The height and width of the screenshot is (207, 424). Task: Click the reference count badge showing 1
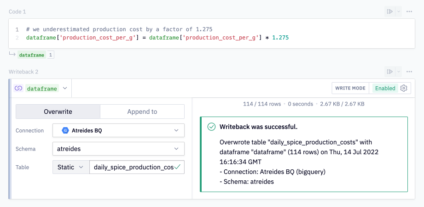pyautogui.click(x=51, y=55)
